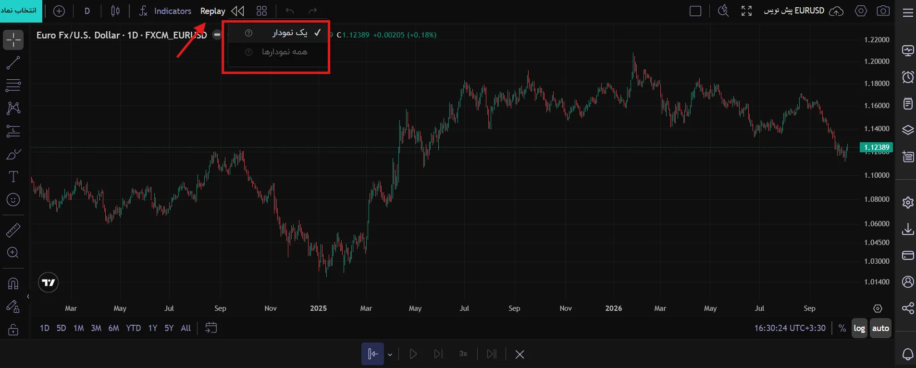Image resolution: width=916 pixels, height=368 pixels.
Task: Toggle percent price scale
Action: (842, 328)
